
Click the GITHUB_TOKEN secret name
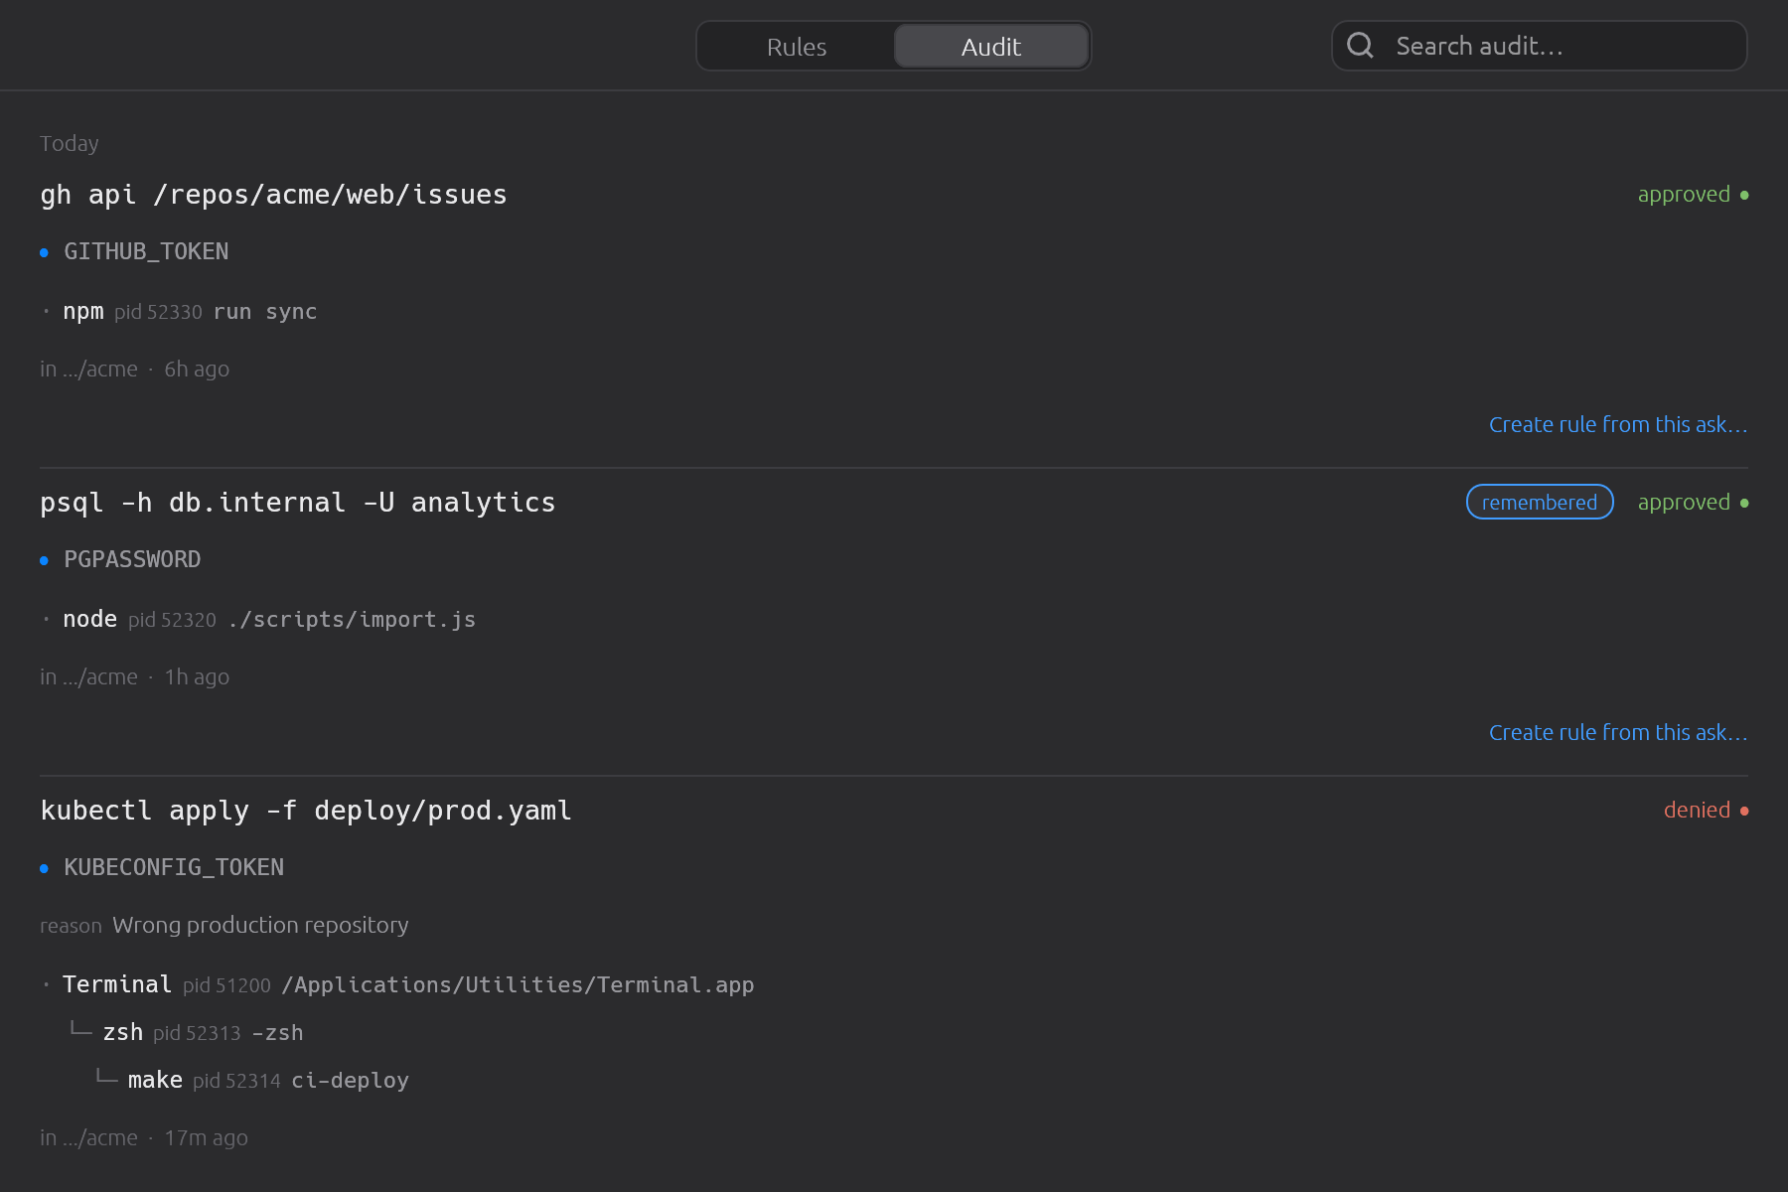(x=146, y=251)
